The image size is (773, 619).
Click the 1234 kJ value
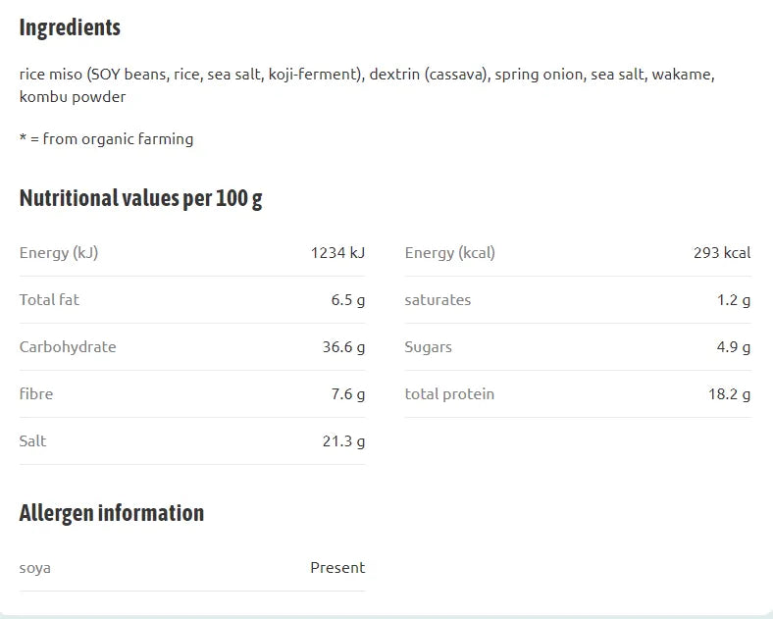pos(337,253)
